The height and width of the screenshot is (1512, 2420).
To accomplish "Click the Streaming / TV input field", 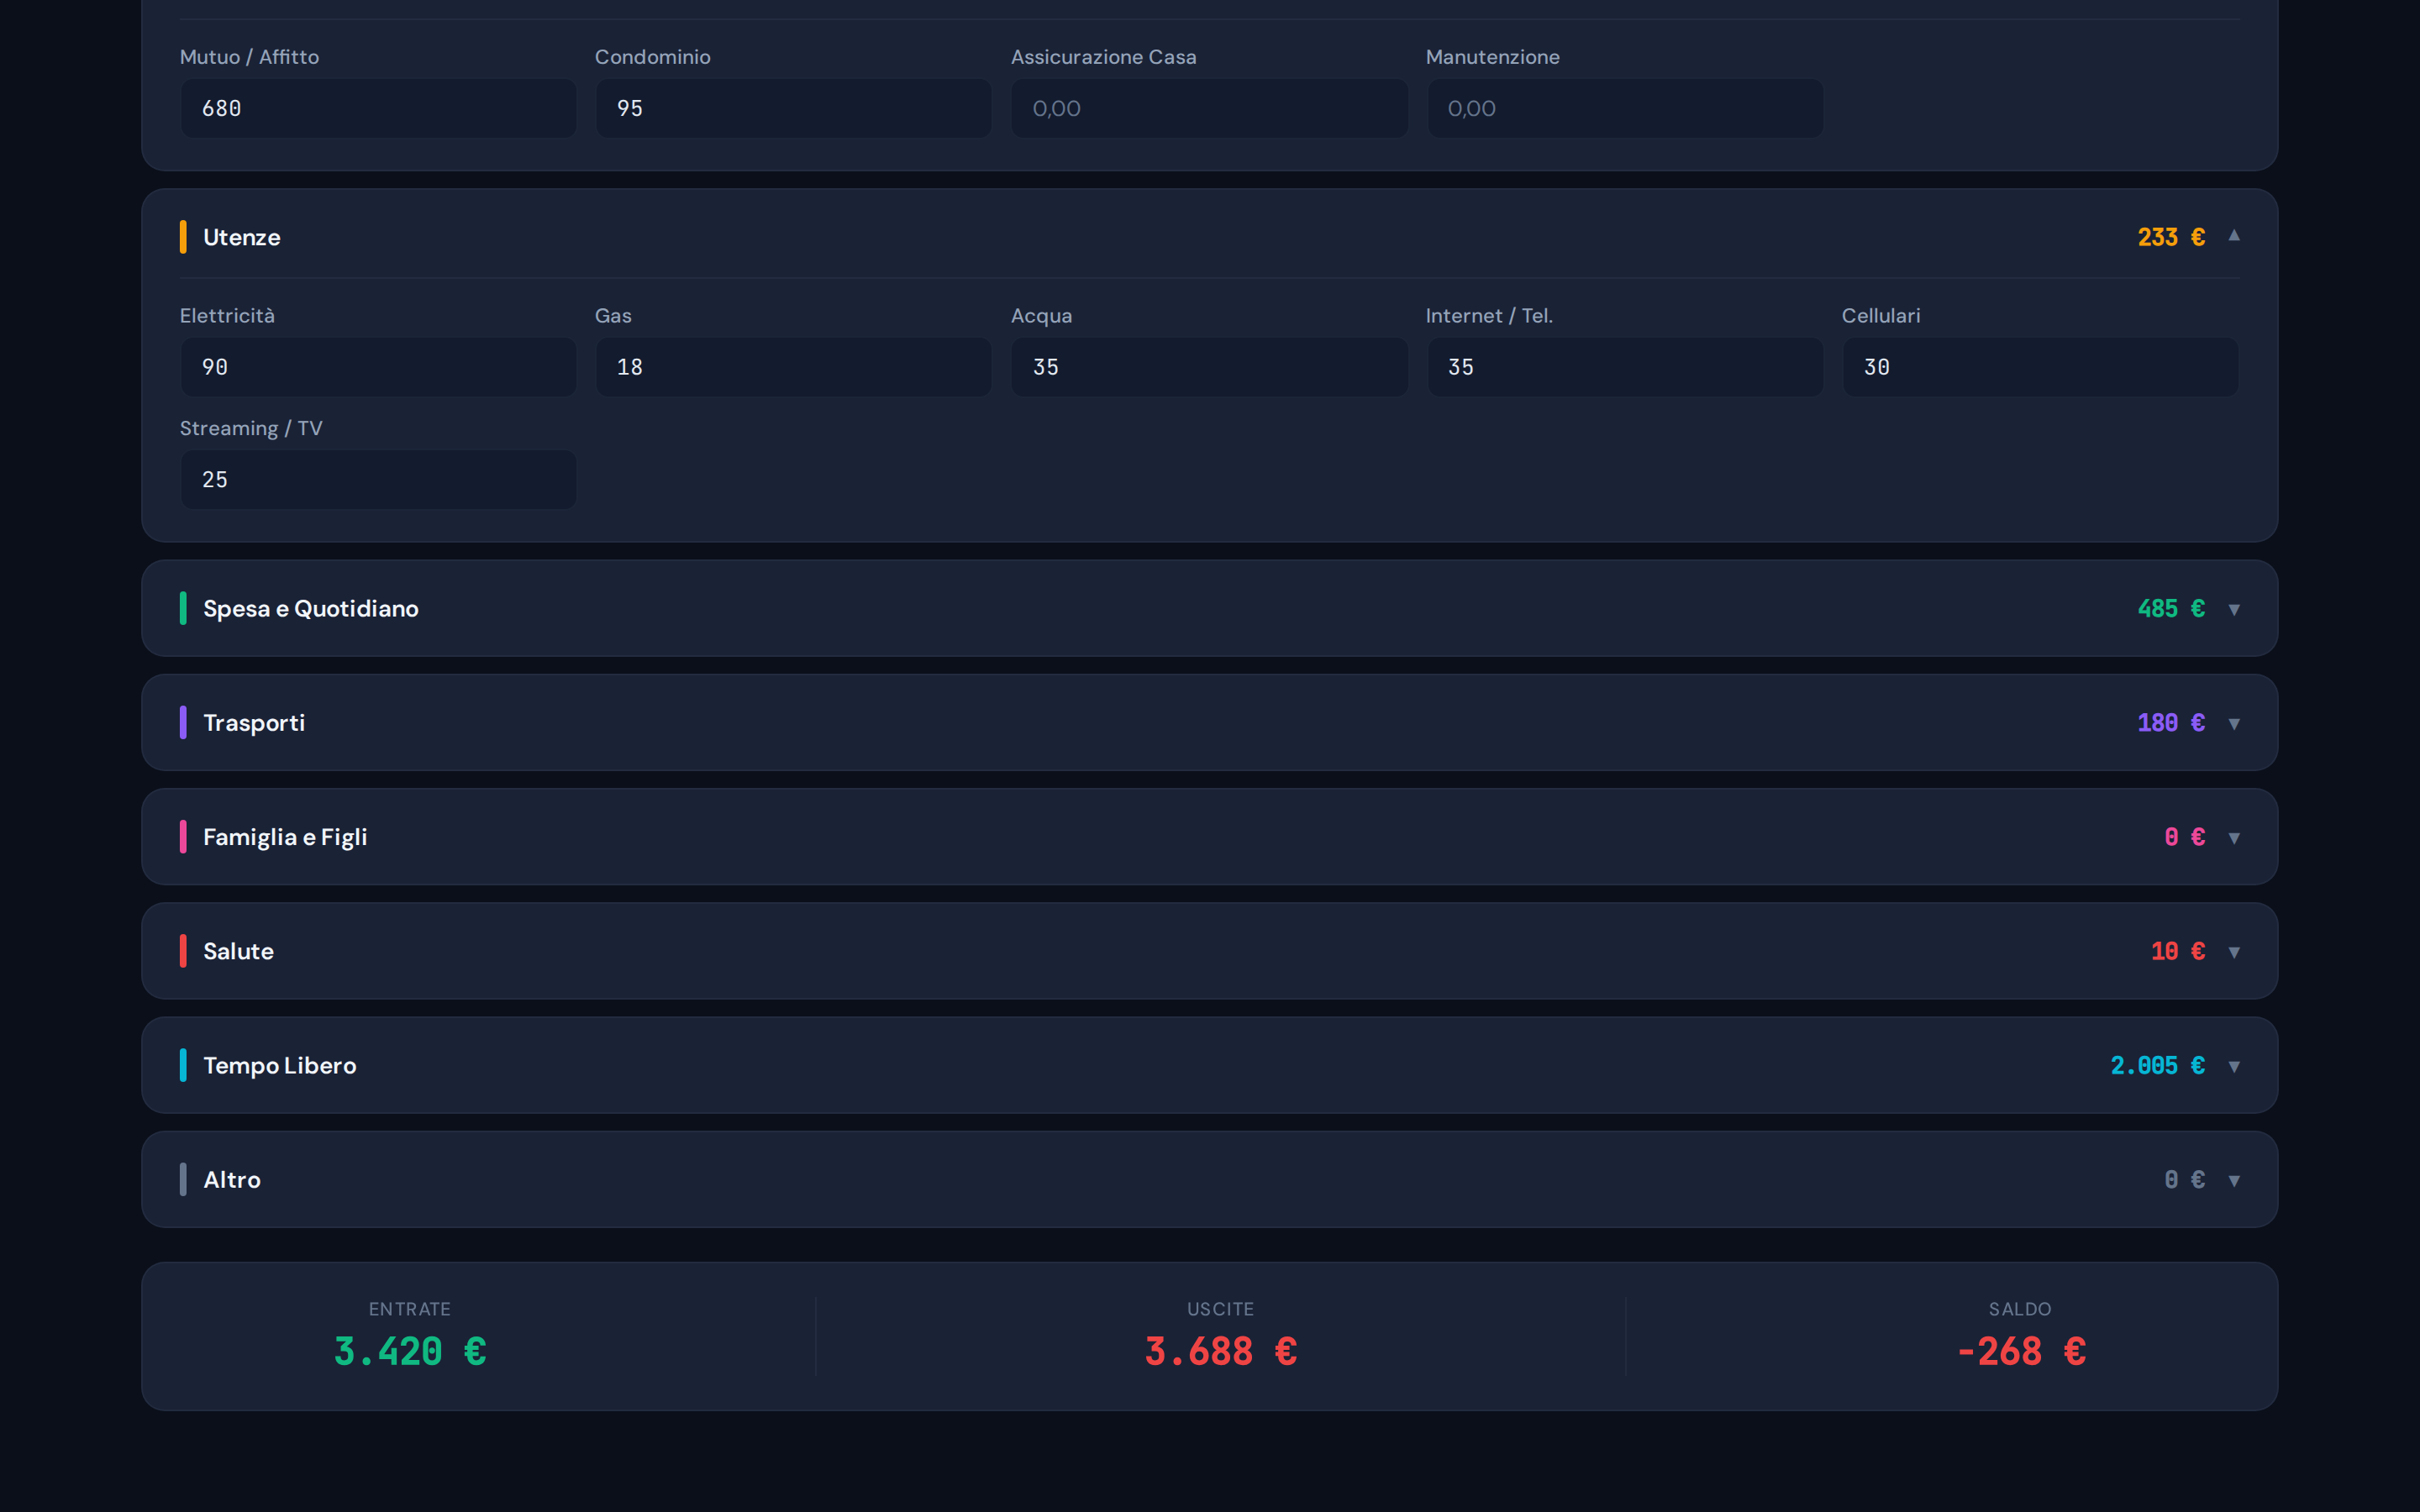I will 378,479.
